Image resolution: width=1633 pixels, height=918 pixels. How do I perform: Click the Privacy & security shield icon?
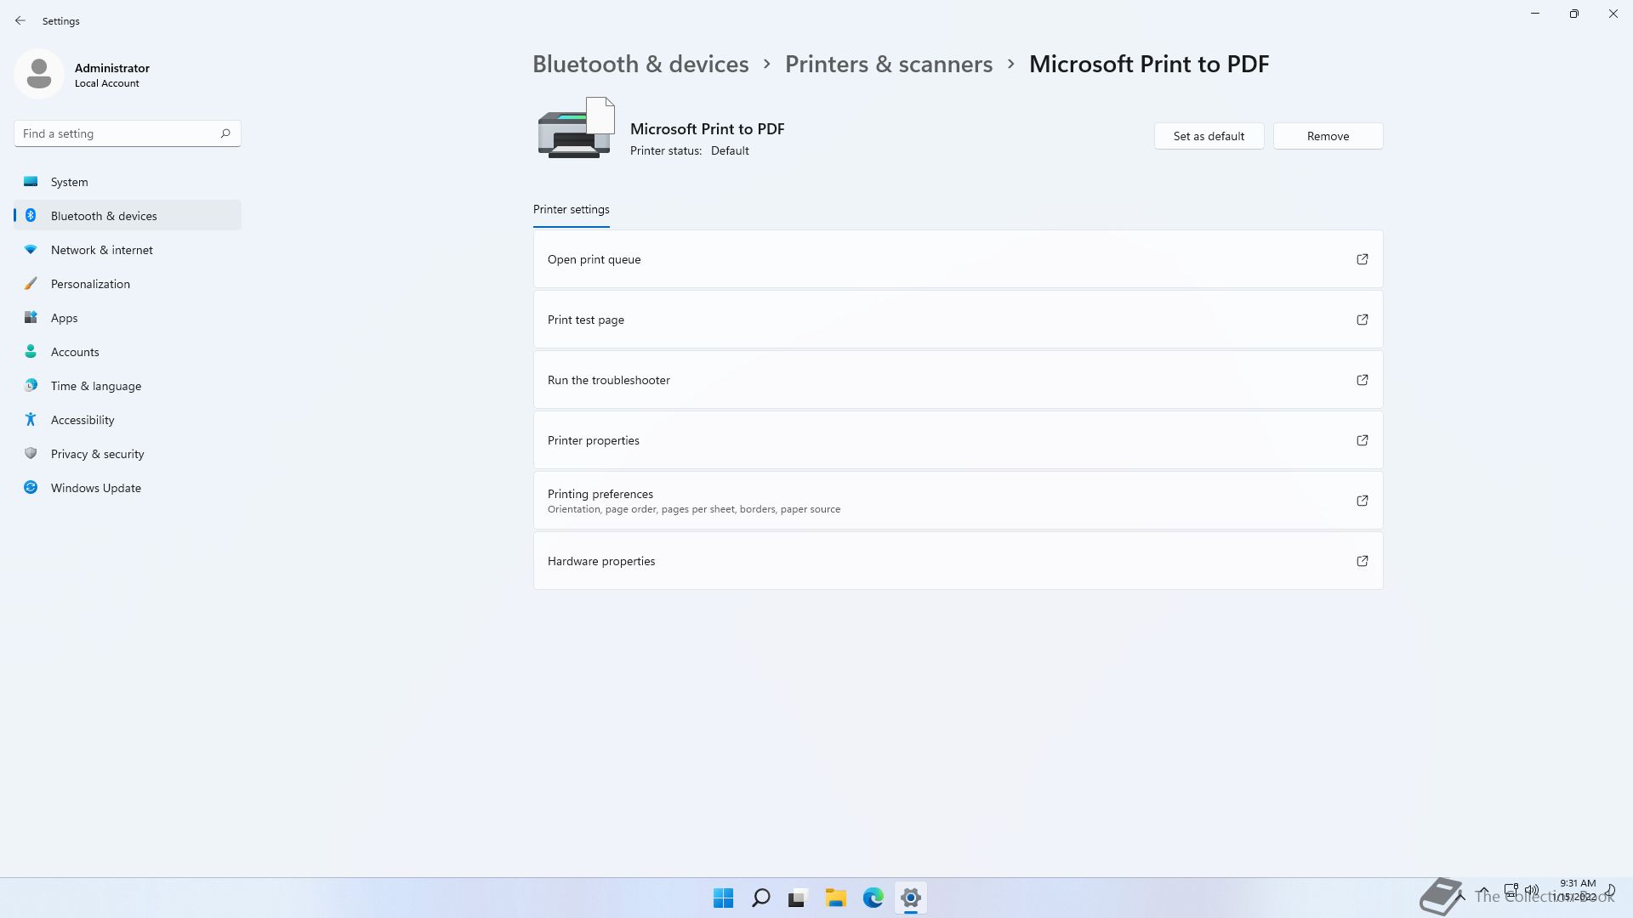coord(31,453)
